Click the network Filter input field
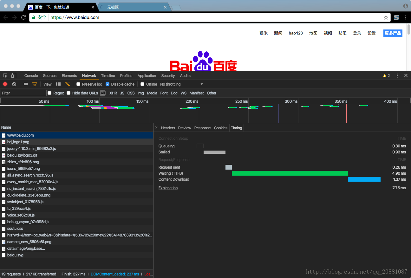The width and height of the screenshot is (411, 278). [24, 93]
